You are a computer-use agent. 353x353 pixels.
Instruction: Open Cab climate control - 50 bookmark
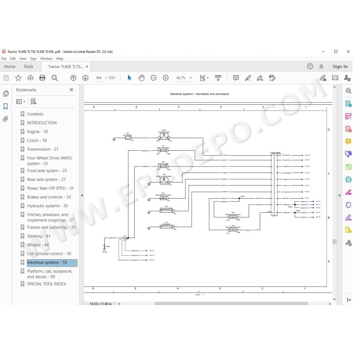click(x=49, y=254)
